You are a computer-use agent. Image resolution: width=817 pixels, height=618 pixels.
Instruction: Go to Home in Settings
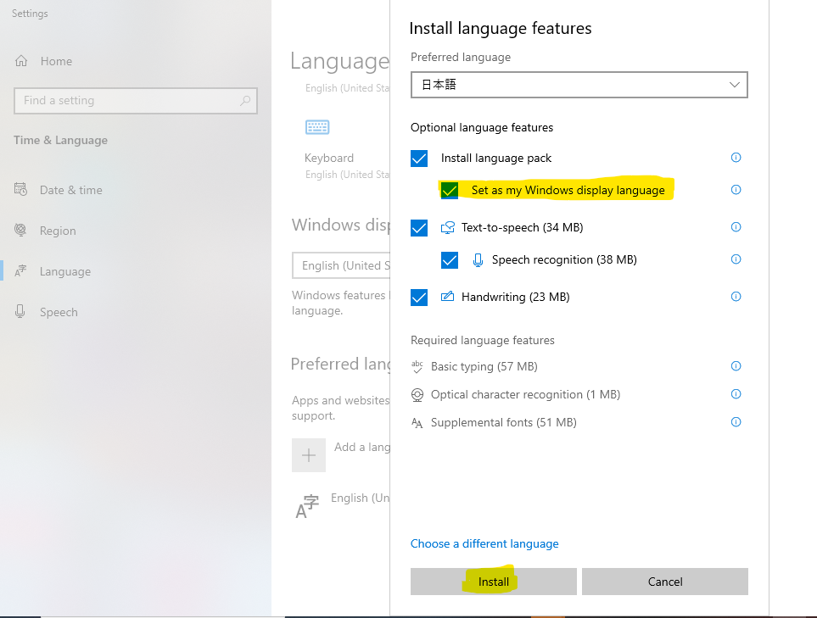pos(56,61)
